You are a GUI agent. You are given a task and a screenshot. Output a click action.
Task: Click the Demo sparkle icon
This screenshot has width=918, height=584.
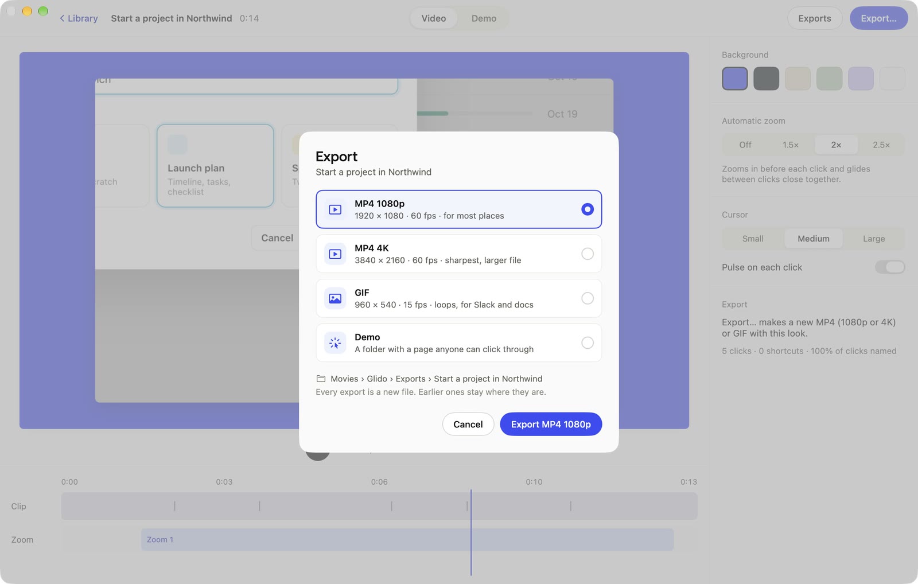(335, 343)
